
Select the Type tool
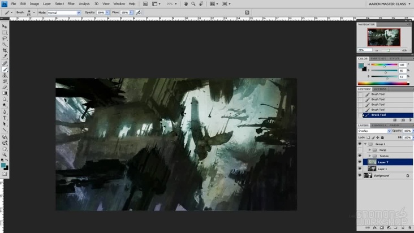coord(5,118)
